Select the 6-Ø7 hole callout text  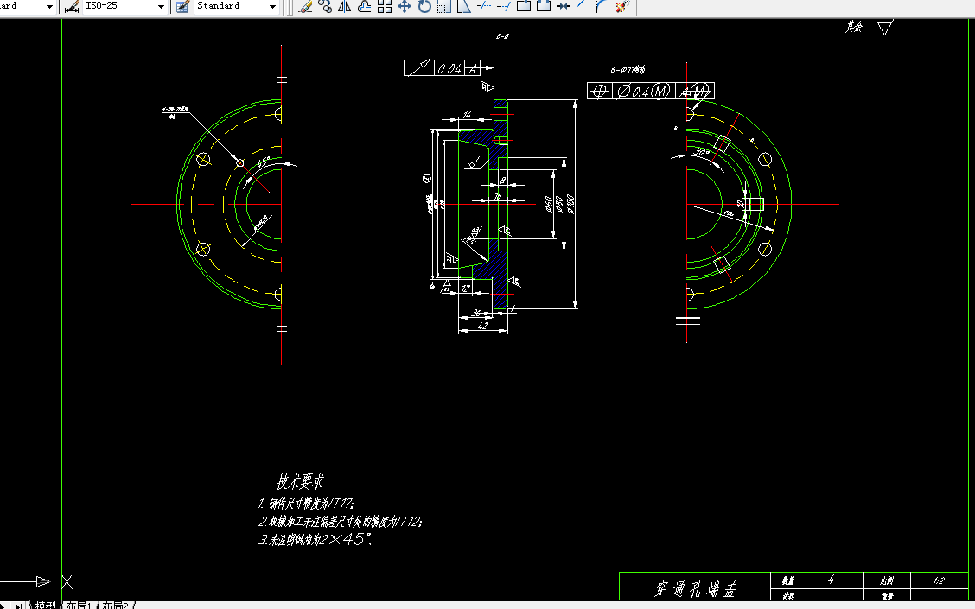[x=628, y=70]
